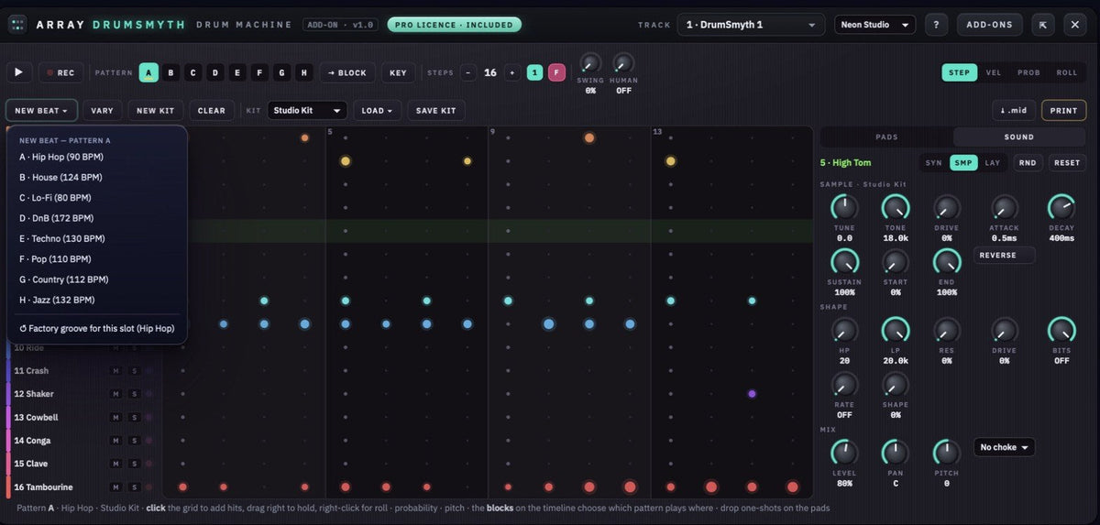Turn the Rate knob
Image resolution: width=1100 pixels, height=525 pixels.
point(844,385)
